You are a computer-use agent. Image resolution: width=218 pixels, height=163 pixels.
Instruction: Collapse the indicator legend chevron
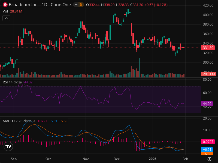click(x=6, y=18)
